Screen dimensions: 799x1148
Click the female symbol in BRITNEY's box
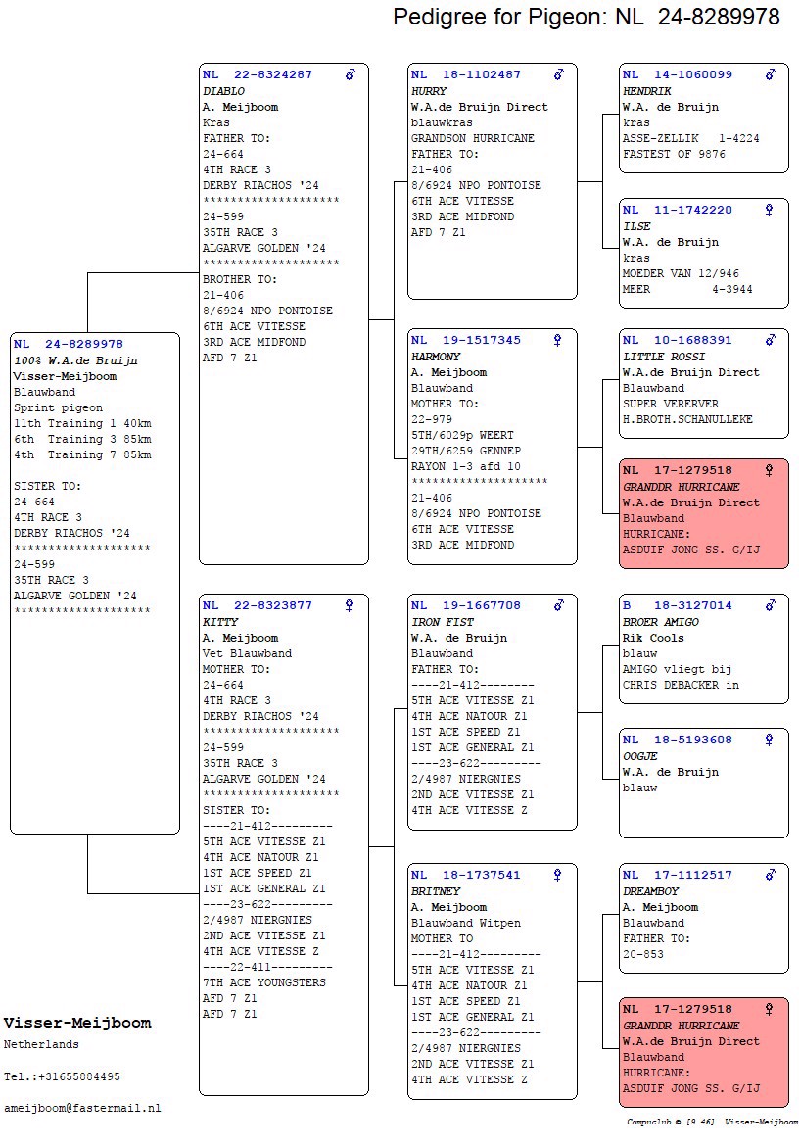pos(558,875)
